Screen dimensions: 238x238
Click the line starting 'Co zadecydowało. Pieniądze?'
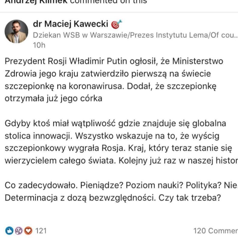[x=120, y=186]
